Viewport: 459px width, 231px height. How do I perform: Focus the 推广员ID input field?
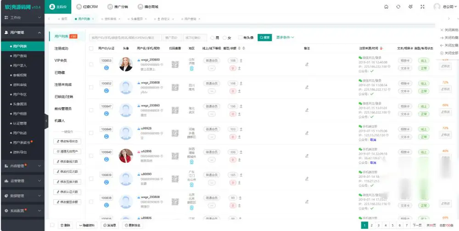coord(172,38)
